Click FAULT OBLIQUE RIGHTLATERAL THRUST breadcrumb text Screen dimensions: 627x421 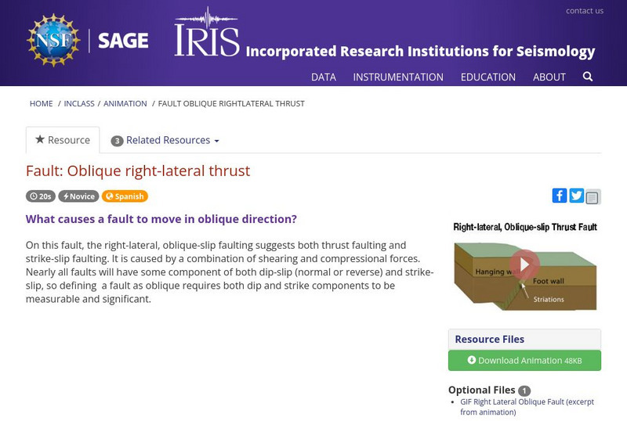(231, 103)
